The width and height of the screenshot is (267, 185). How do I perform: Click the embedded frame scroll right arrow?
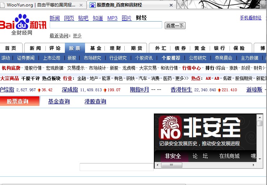(x=254, y=165)
